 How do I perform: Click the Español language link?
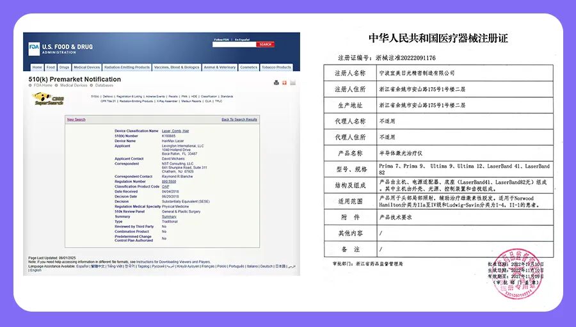pyautogui.click(x=83, y=266)
